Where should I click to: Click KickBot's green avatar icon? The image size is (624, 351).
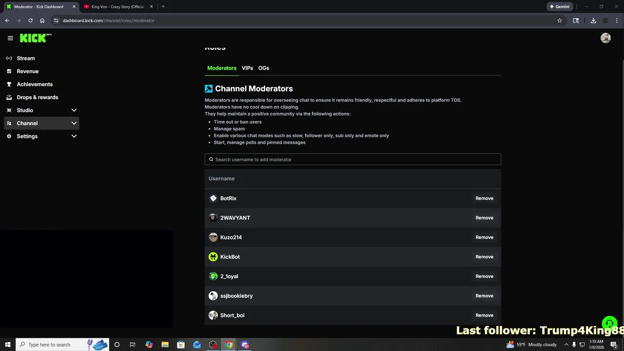coord(213,257)
